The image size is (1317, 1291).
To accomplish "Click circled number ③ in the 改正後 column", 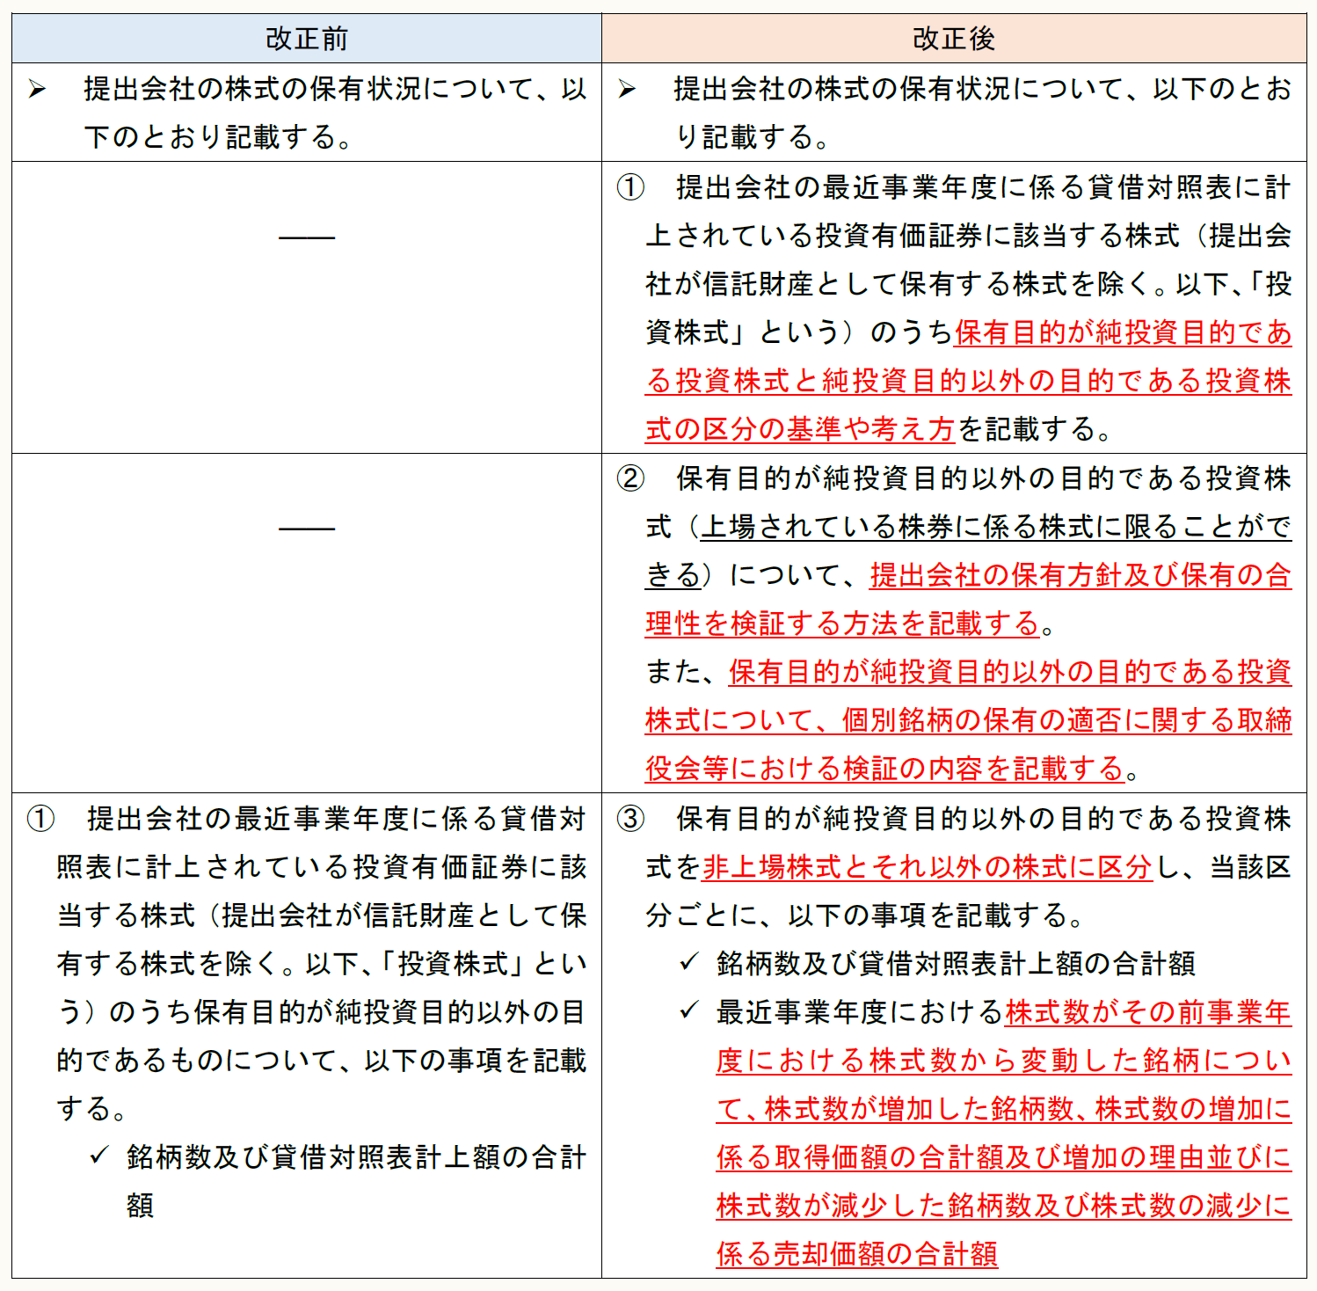I will pyautogui.click(x=630, y=819).
